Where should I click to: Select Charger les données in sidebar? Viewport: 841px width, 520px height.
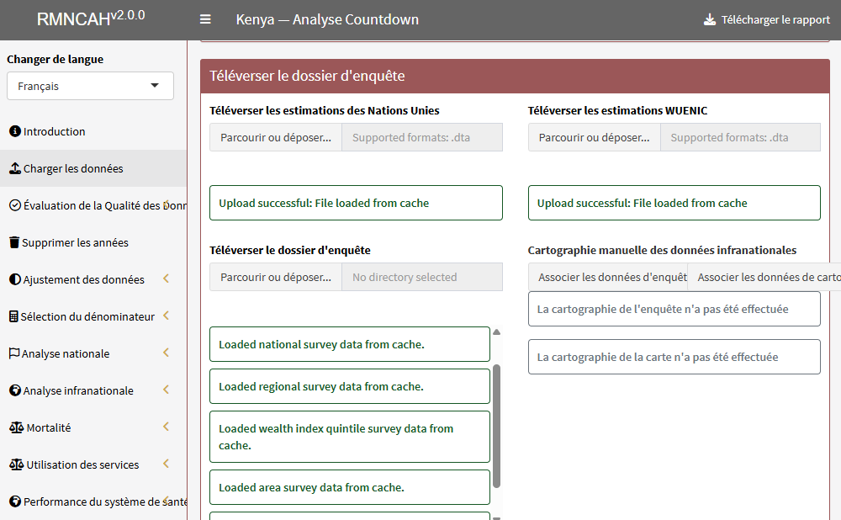pyautogui.click(x=93, y=168)
